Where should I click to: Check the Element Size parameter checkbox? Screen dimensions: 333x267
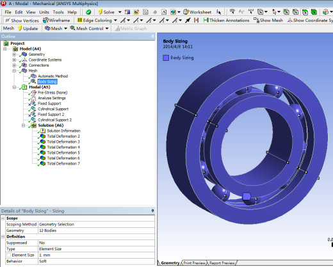pyautogui.click(x=8, y=255)
